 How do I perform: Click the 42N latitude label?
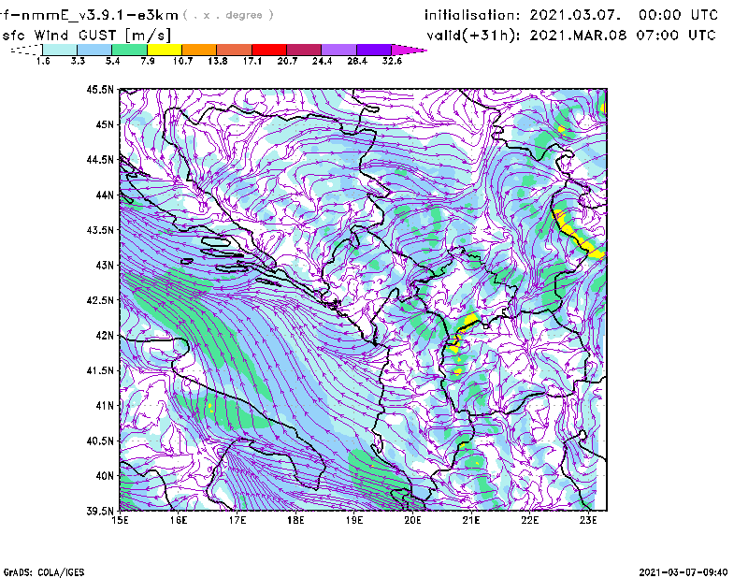coord(105,336)
